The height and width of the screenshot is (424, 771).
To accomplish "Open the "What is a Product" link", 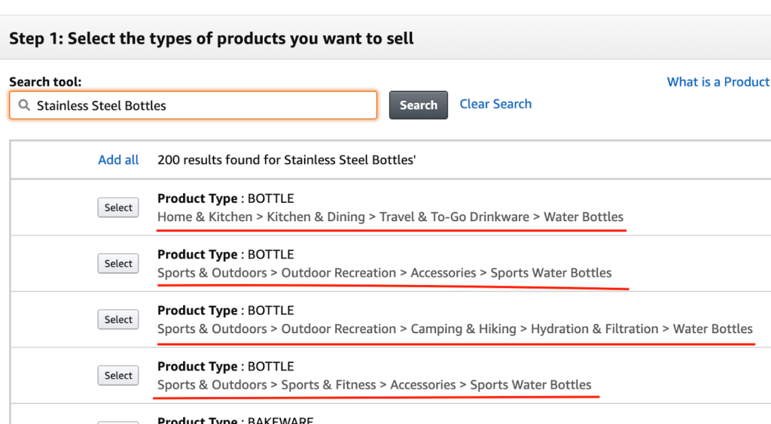I will coord(718,82).
